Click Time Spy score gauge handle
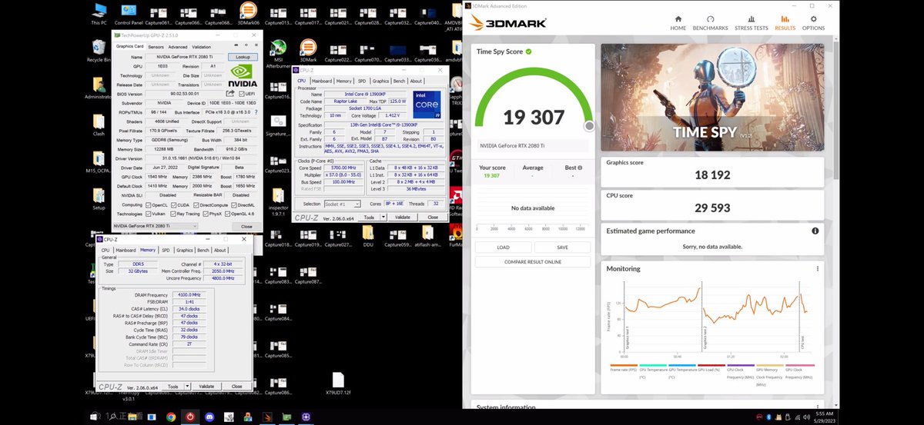 [589, 126]
